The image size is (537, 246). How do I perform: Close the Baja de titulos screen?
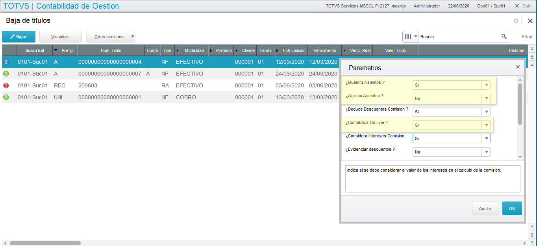click(x=530, y=21)
